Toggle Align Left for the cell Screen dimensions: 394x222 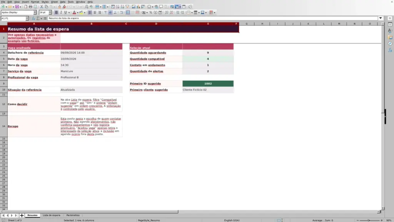(x=90, y=13)
